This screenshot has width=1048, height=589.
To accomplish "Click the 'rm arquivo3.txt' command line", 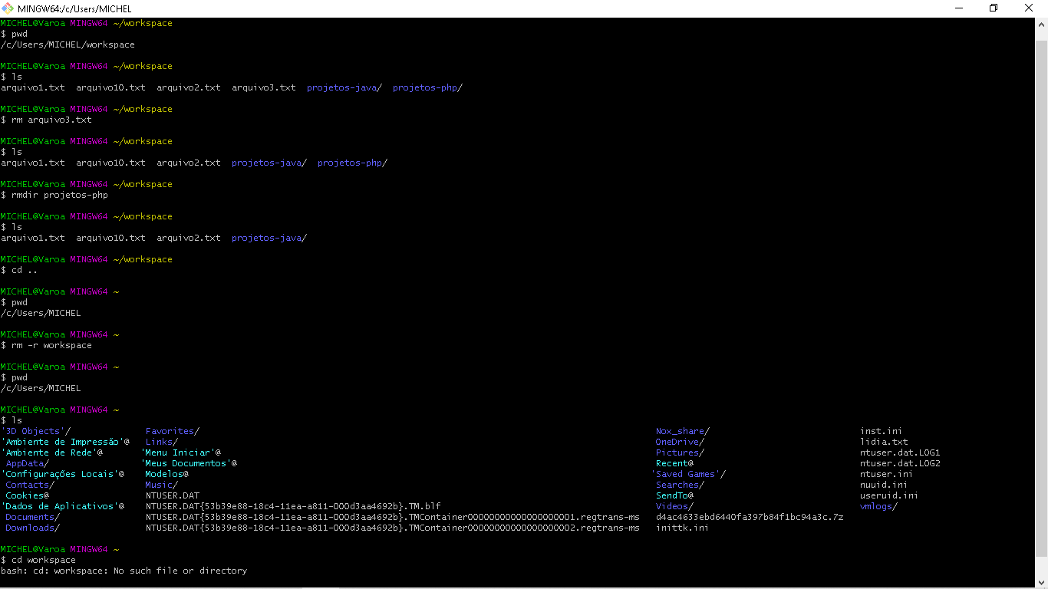I will click(x=46, y=120).
